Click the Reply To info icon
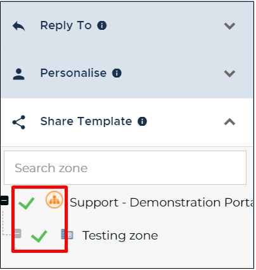 point(102,25)
